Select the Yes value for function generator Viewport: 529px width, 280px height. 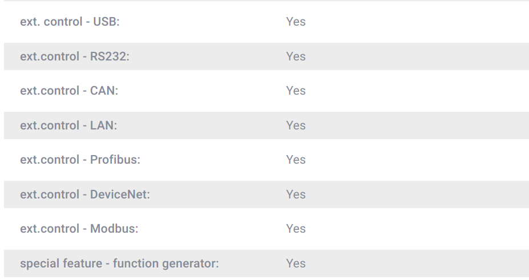click(x=296, y=263)
